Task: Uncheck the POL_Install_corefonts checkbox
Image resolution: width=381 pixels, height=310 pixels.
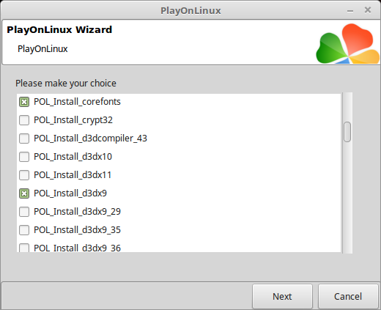Action: 24,102
